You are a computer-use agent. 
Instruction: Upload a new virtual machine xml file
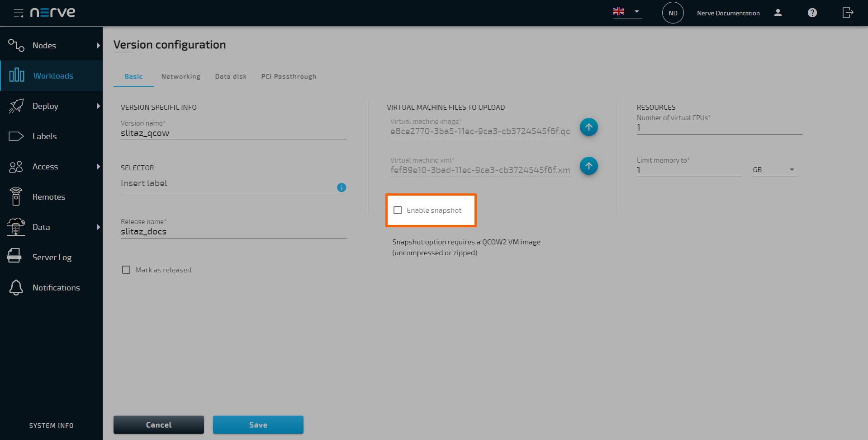coord(588,166)
